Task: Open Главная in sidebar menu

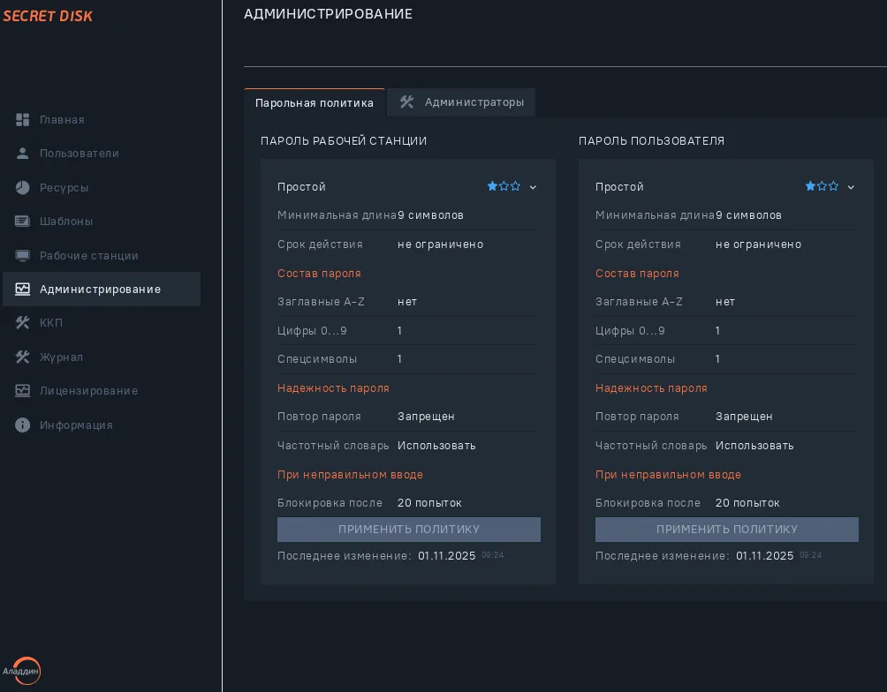Action: [x=62, y=120]
